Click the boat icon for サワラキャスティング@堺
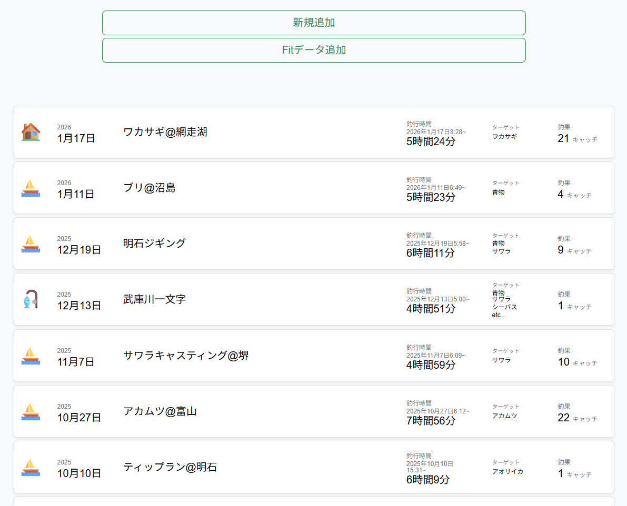This screenshot has width=627, height=506. [x=30, y=356]
